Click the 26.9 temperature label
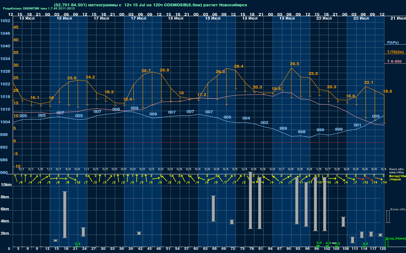 click(165, 70)
